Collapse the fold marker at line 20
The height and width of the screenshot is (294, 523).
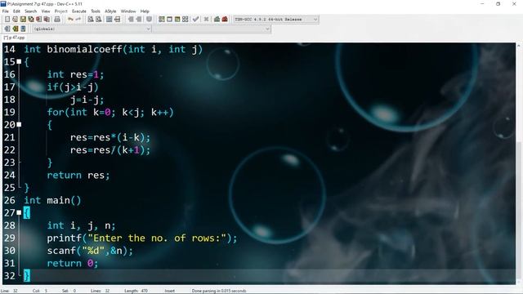pos(19,124)
